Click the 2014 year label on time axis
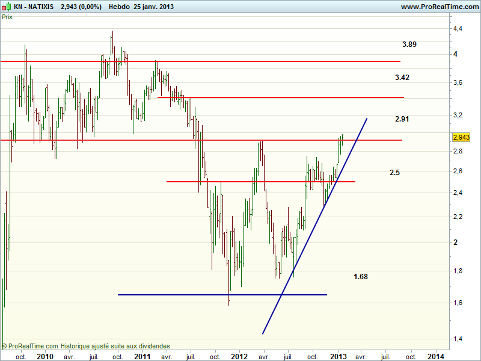Screen dimensions: 481x361 (436, 356)
